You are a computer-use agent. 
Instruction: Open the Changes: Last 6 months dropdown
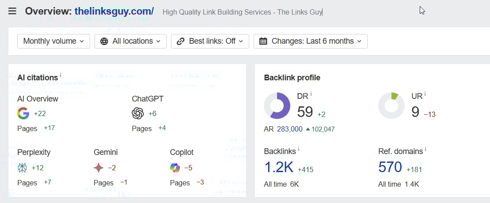pos(311,41)
